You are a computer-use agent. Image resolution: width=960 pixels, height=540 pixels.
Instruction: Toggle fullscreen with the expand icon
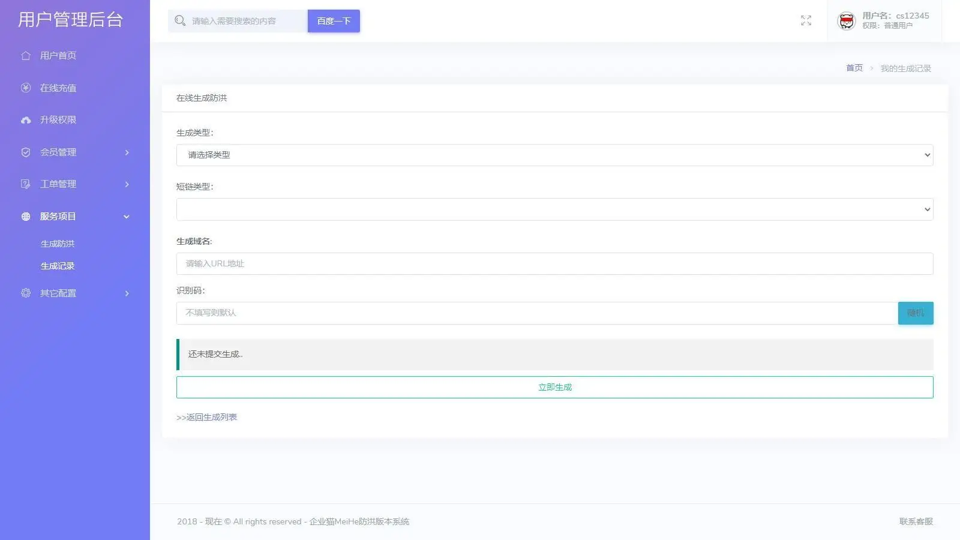806,21
